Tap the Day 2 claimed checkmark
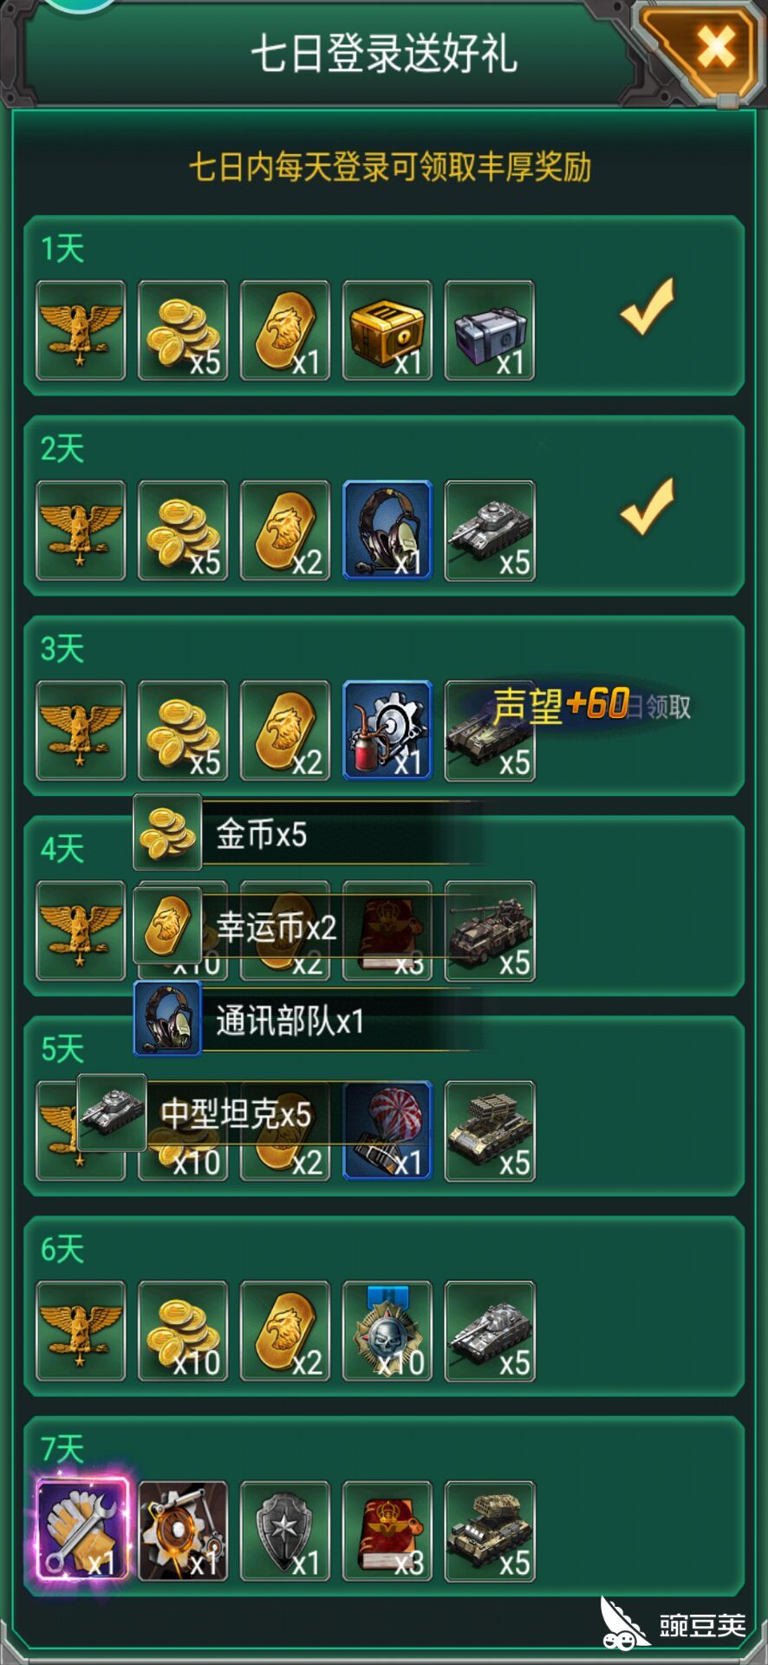The width and height of the screenshot is (768, 1665). [648, 506]
